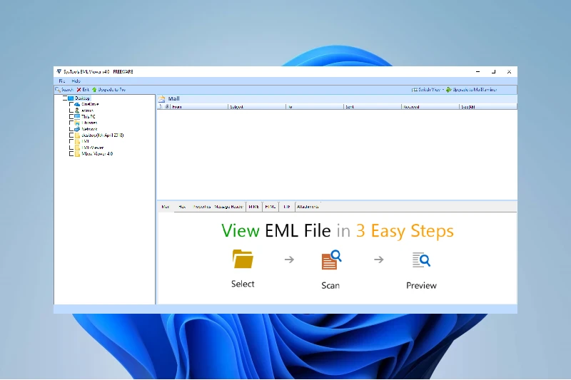Open the File menu

click(61, 81)
